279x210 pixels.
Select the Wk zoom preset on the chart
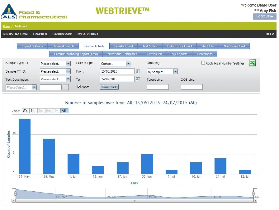(25, 111)
